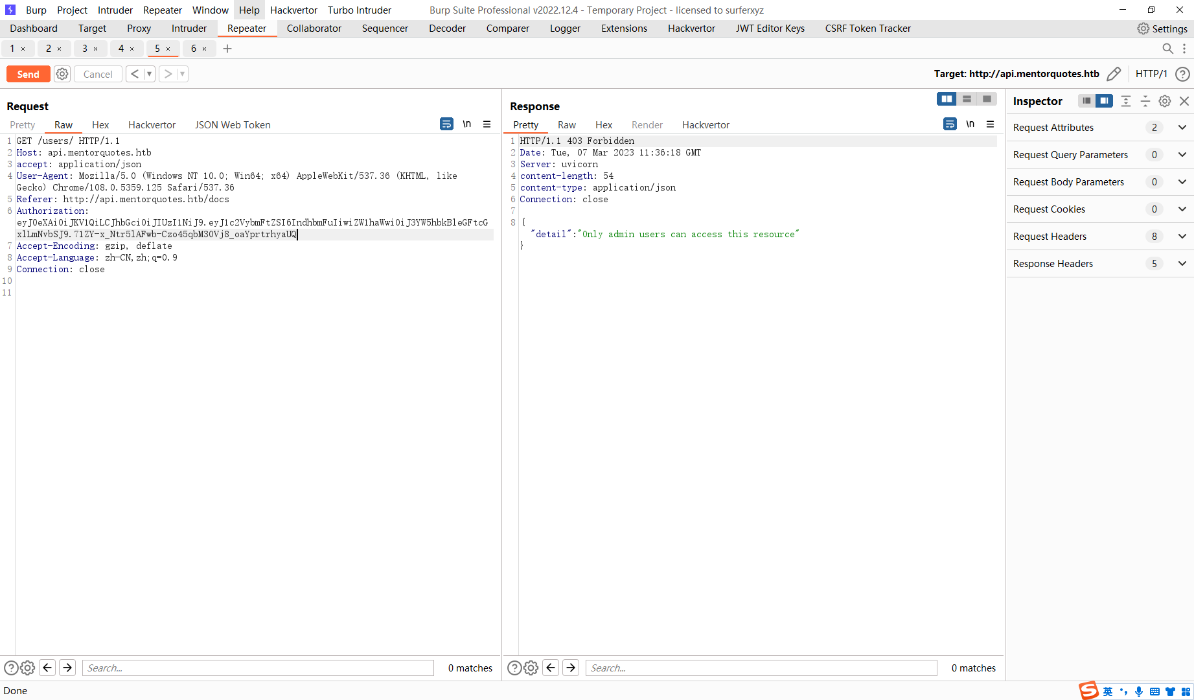
Task: Open Repeater send settings gear icon
Action: click(x=62, y=74)
